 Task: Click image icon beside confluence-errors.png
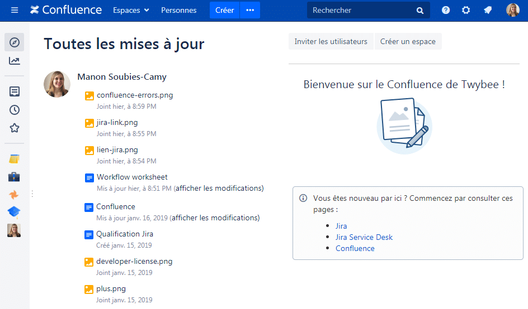[89, 96]
